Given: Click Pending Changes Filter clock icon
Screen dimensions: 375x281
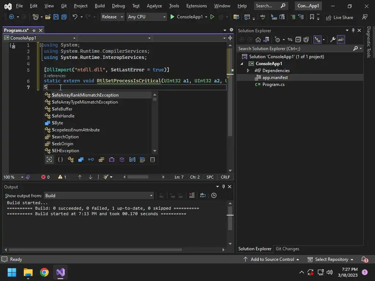Looking at the screenshot, I should coord(278,40).
